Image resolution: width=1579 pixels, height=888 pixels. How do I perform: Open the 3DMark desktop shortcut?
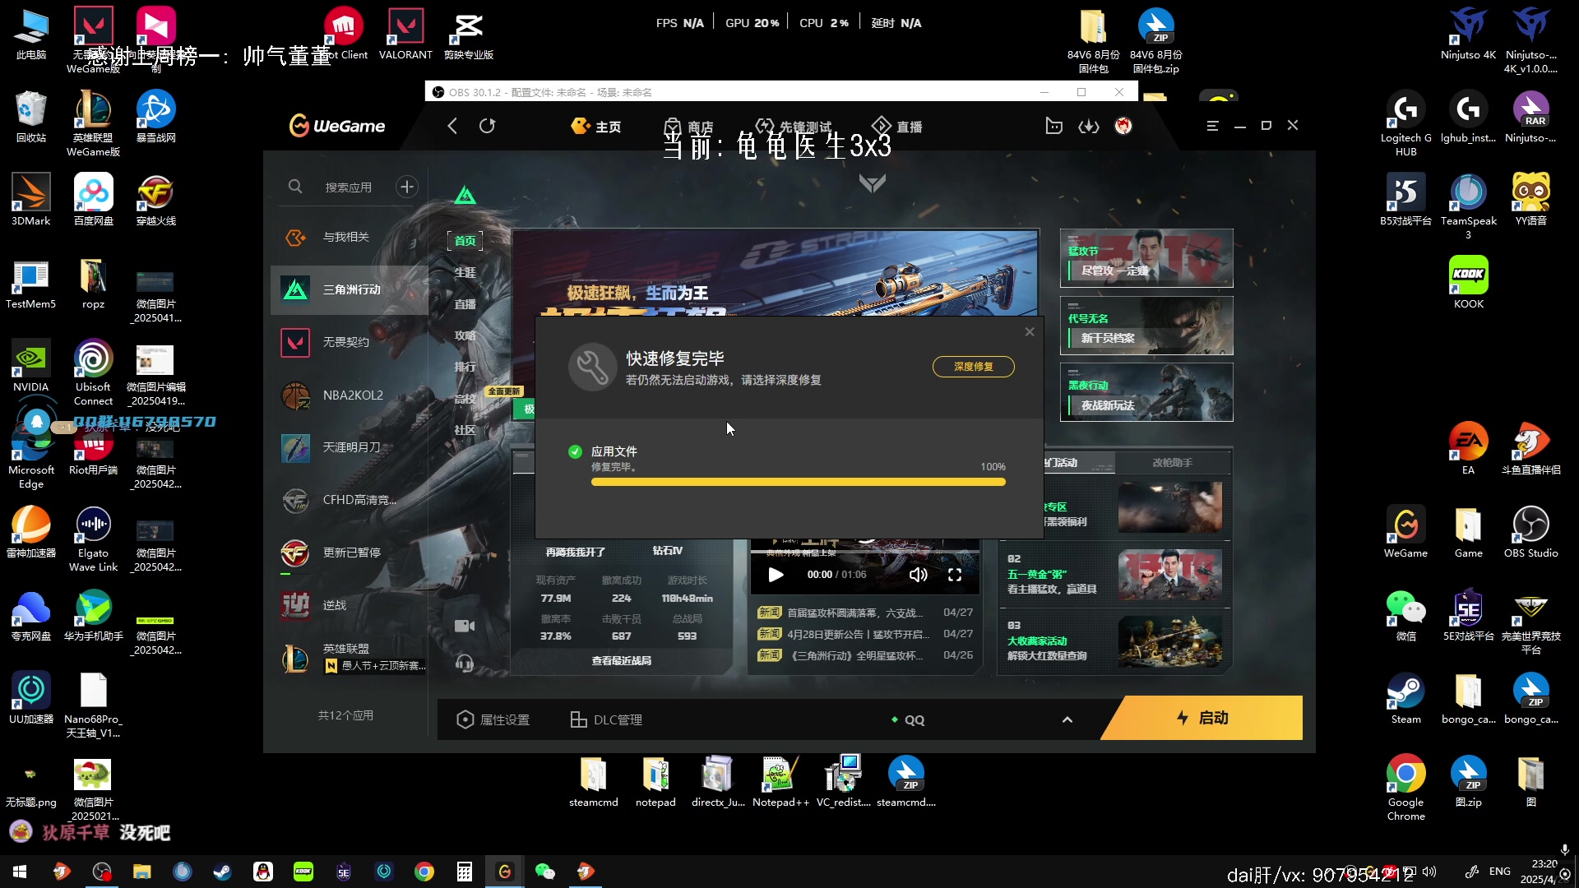click(31, 200)
